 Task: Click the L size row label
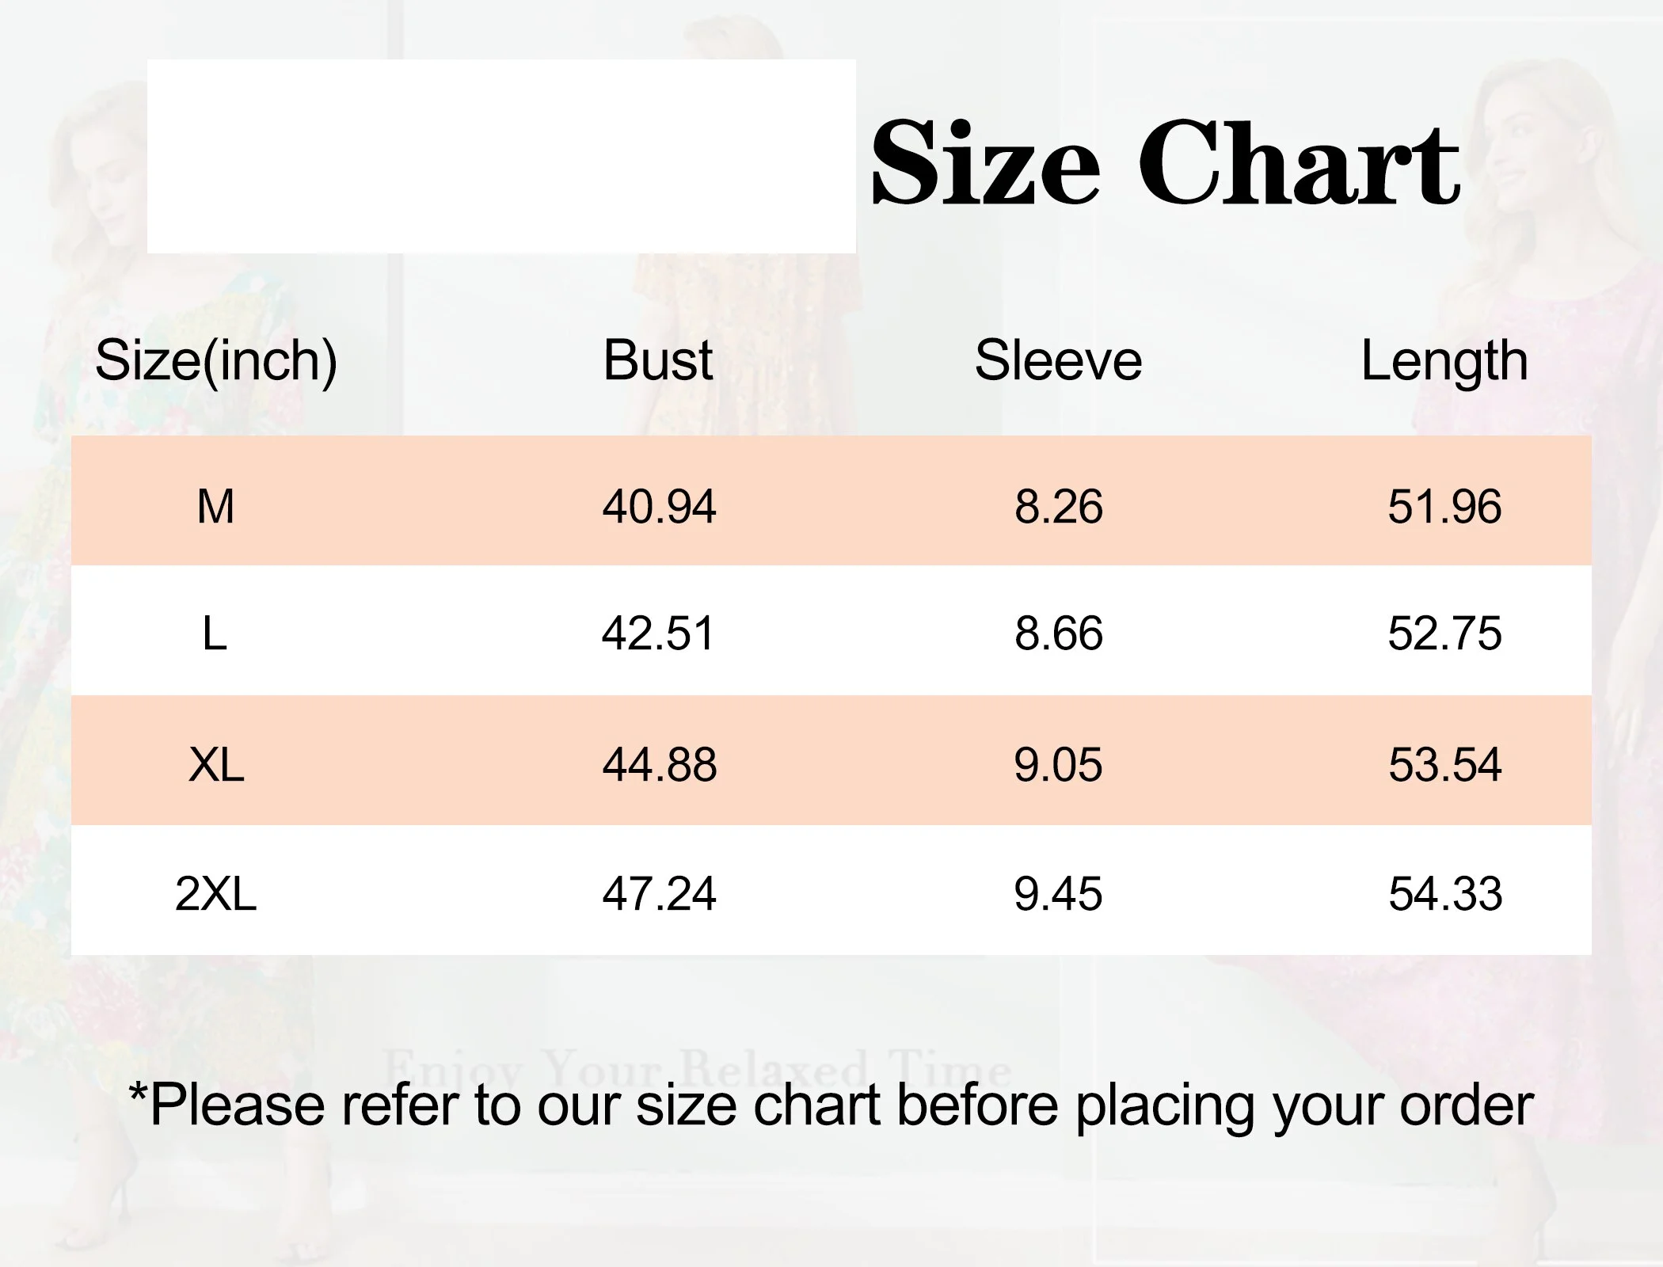[x=215, y=633]
